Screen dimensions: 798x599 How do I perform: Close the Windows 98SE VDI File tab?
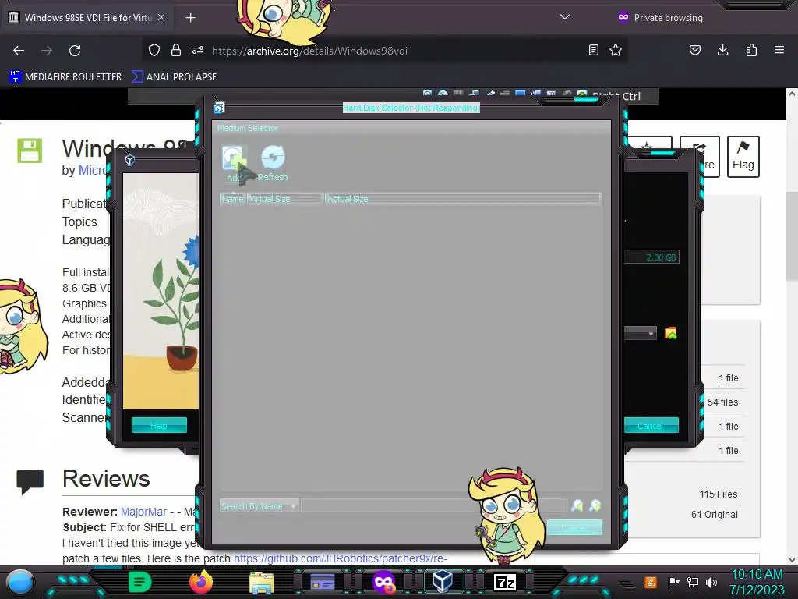[161, 17]
